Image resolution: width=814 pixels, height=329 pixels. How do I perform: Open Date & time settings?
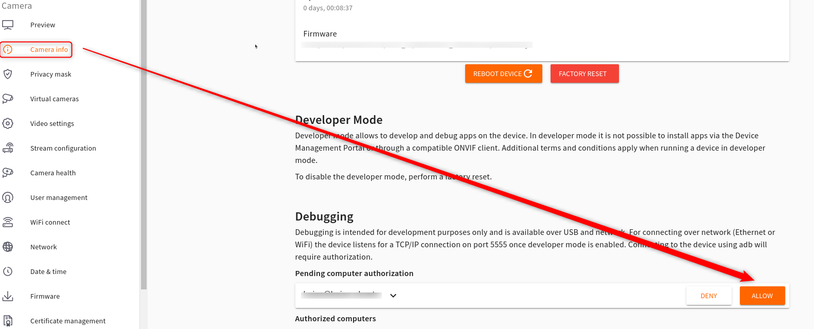tap(48, 271)
